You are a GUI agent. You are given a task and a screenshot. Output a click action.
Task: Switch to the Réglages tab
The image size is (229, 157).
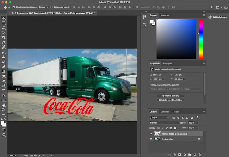click(x=167, y=63)
